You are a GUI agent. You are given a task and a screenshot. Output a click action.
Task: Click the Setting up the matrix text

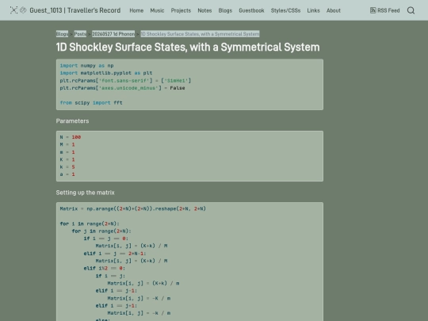click(85, 193)
